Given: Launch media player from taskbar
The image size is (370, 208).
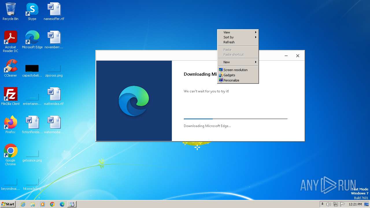Looking at the screenshot, I should 42,204.
